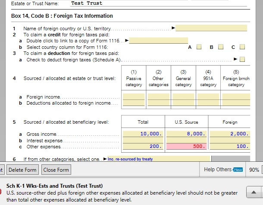263x205 pixels.
Task: Click the U.S. Source column header
Action: click(x=187, y=122)
